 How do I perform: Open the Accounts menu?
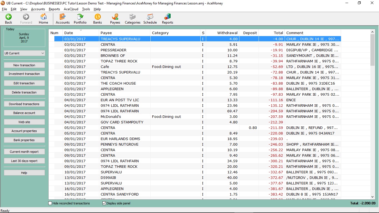(x=38, y=9)
